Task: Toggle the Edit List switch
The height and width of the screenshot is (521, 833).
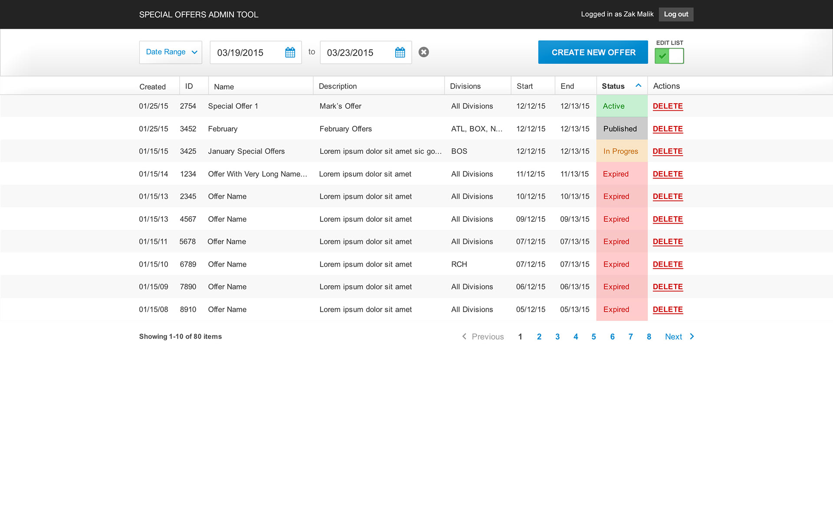Action: [x=669, y=56]
